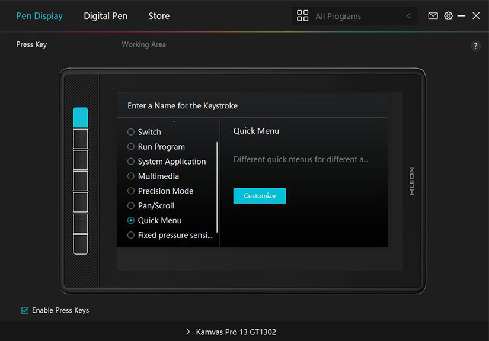489x341 pixels.
Task: Select the Run Program radio button
Action: pos(131,147)
